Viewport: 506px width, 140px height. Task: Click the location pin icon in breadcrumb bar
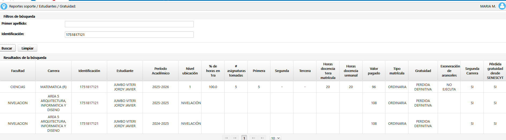[x=4, y=6]
